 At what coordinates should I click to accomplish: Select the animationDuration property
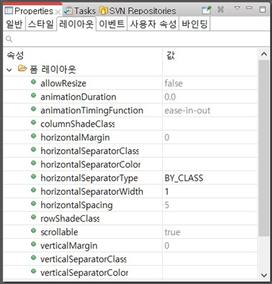[x=79, y=97]
